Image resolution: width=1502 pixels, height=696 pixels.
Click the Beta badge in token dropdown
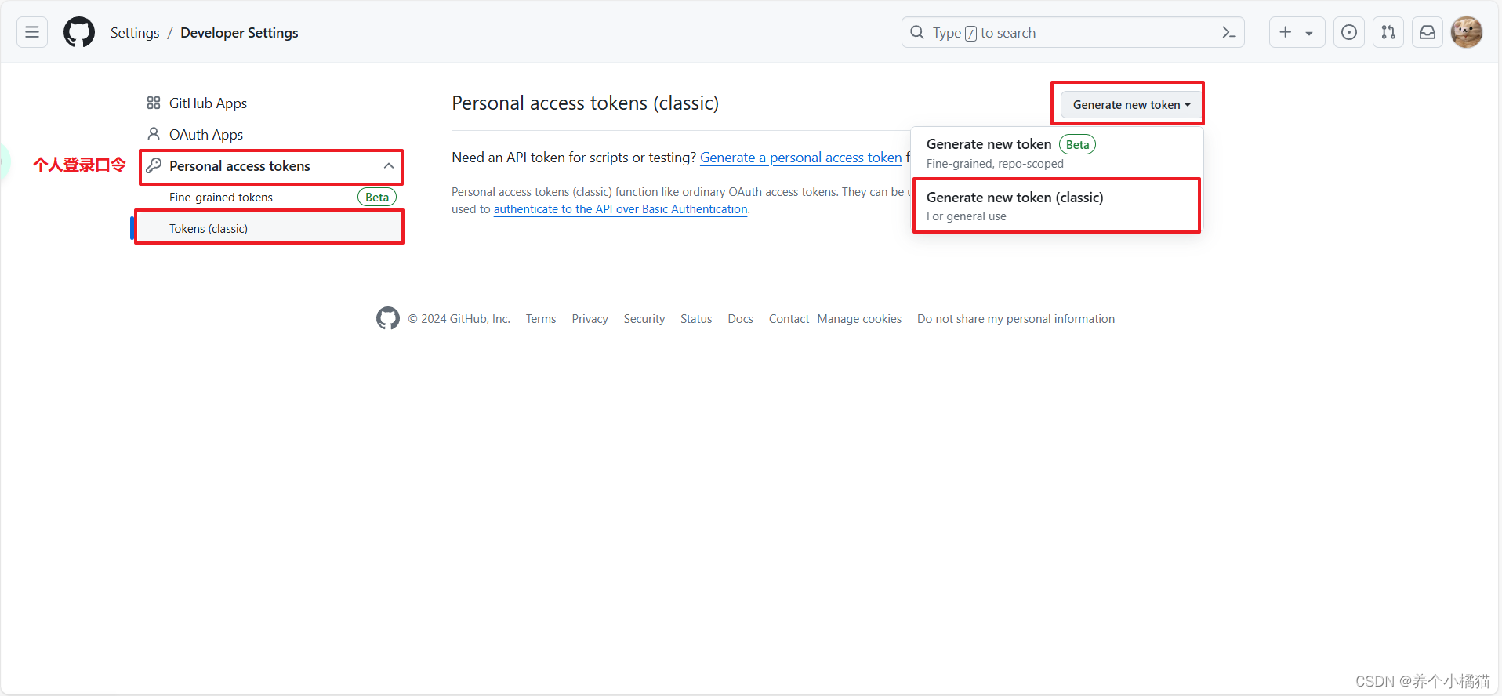1077,144
